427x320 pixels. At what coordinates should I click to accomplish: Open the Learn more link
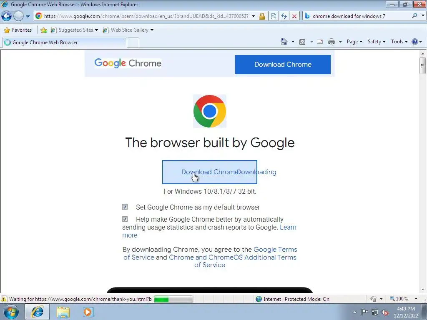[x=288, y=227]
